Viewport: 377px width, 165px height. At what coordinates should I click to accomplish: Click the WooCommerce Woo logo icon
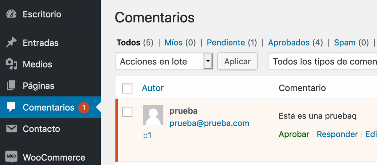point(11,156)
